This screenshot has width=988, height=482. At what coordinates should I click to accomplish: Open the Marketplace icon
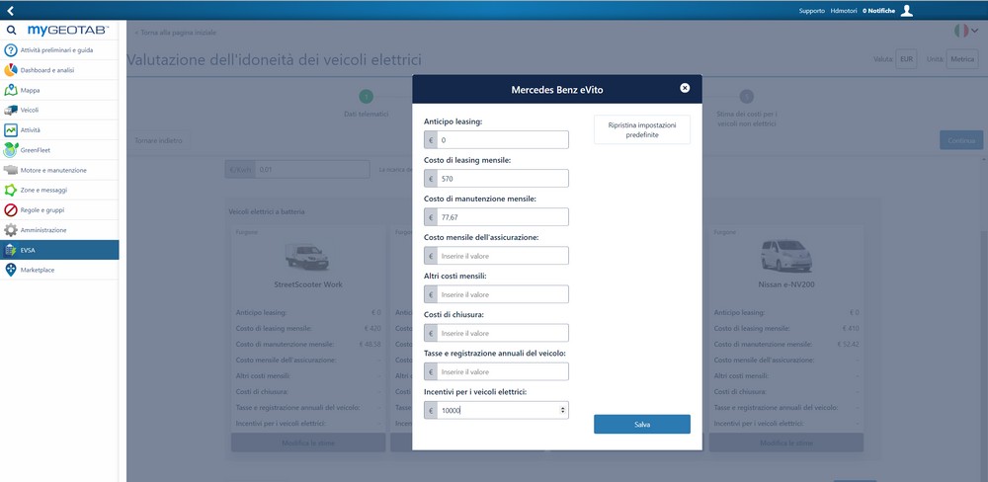[11, 270]
